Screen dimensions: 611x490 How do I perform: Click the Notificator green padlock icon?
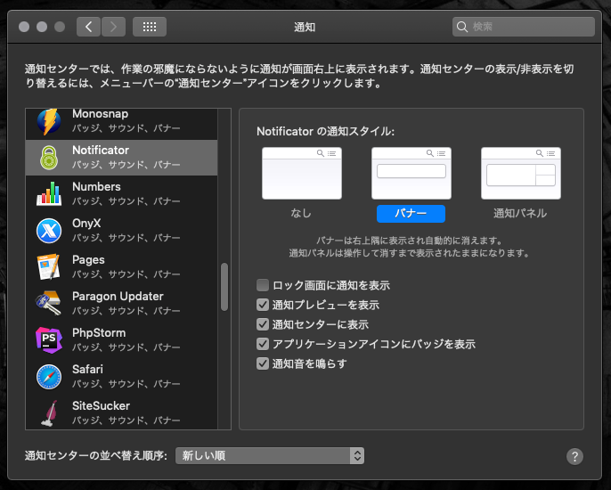(x=49, y=158)
